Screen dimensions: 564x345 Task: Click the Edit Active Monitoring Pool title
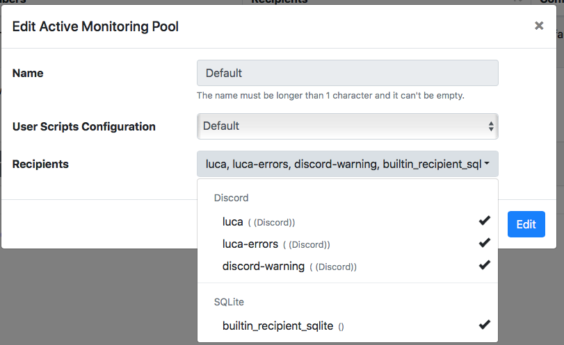click(95, 26)
